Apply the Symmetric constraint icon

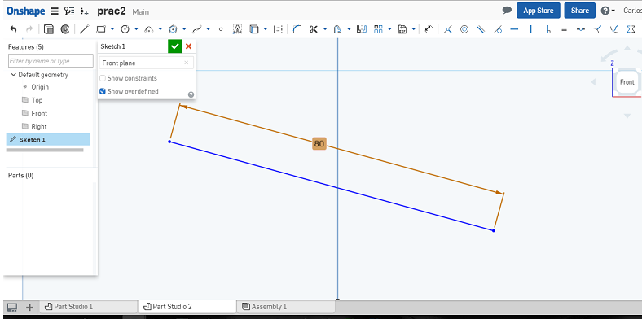[x=631, y=29]
